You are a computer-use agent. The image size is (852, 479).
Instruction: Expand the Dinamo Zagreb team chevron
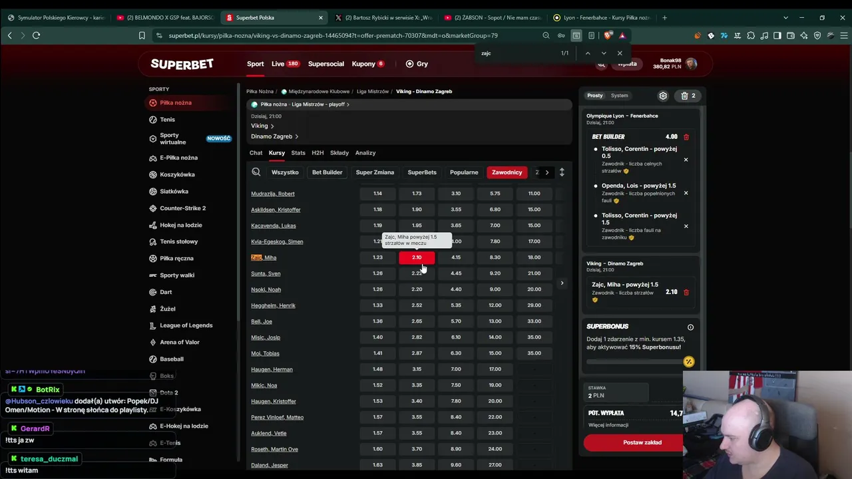pos(296,136)
